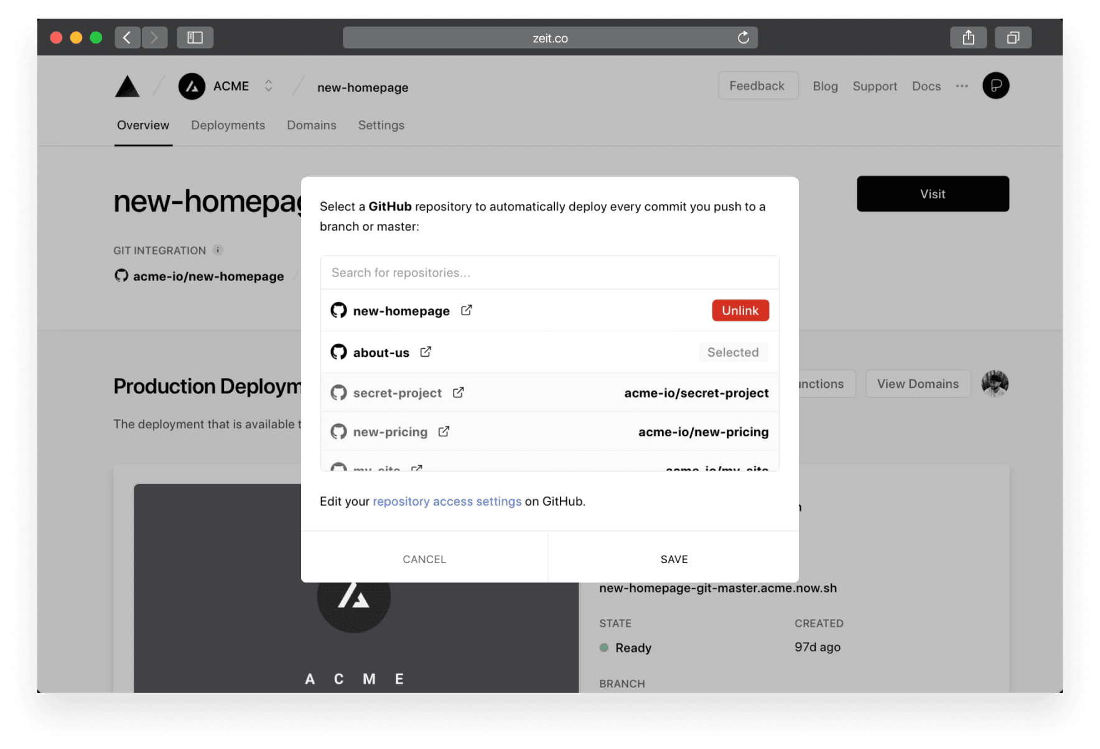Open the repository access settings link
The image size is (1100, 749).
click(x=447, y=501)
